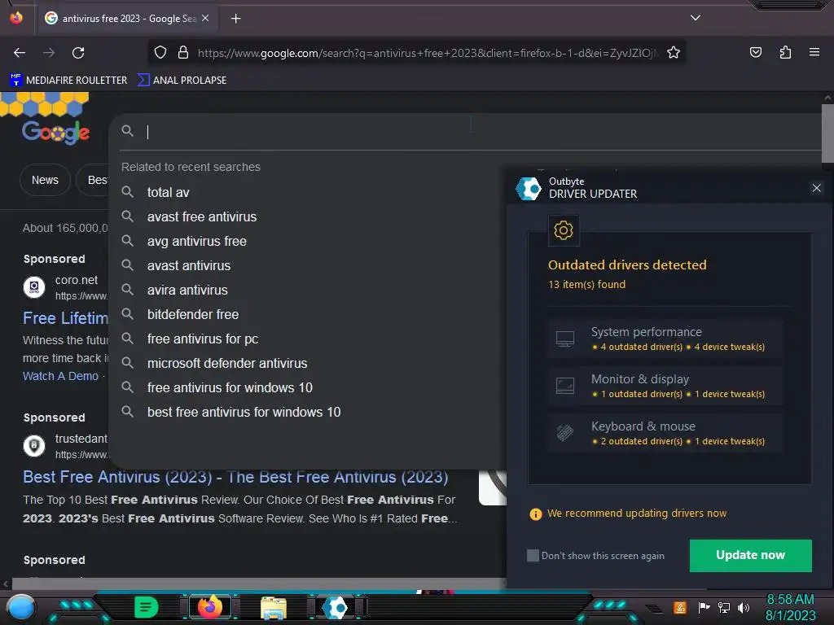Open the volume speaker tray icon
The image size is (834, 625).
pyautogui.click(x=744, y=607)
